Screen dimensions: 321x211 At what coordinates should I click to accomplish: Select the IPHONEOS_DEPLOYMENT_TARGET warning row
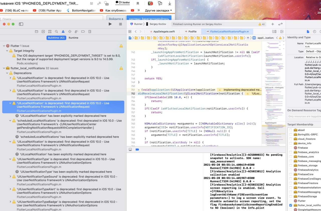63,59
